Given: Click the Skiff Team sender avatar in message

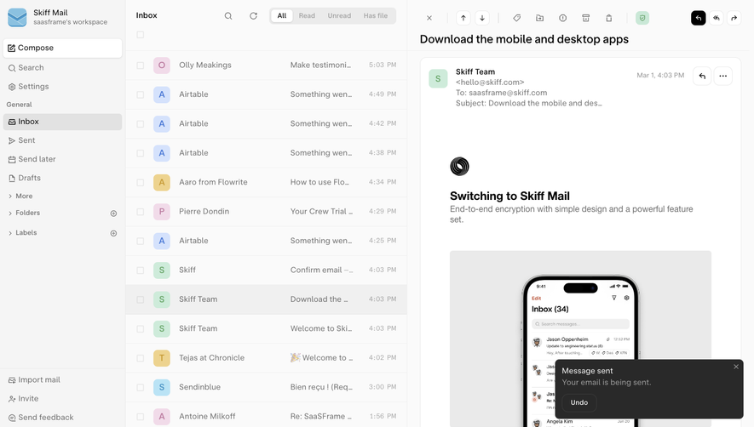Looking at the screenshot, I should click(x=438, y=79).
